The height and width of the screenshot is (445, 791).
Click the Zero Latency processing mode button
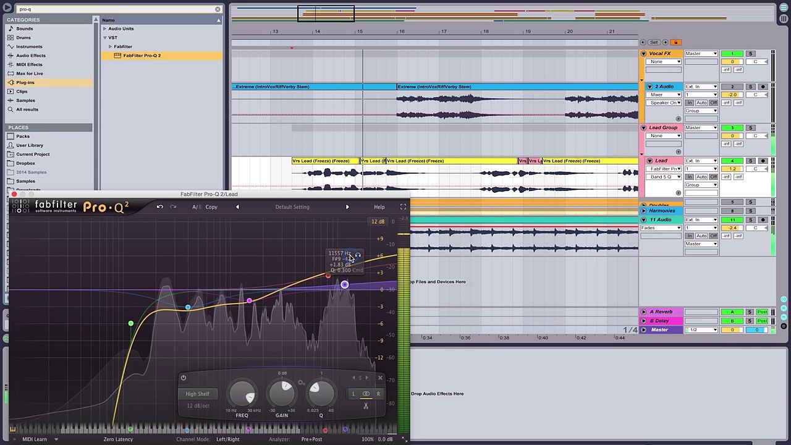pyautogui.click(x=118, y=439)
